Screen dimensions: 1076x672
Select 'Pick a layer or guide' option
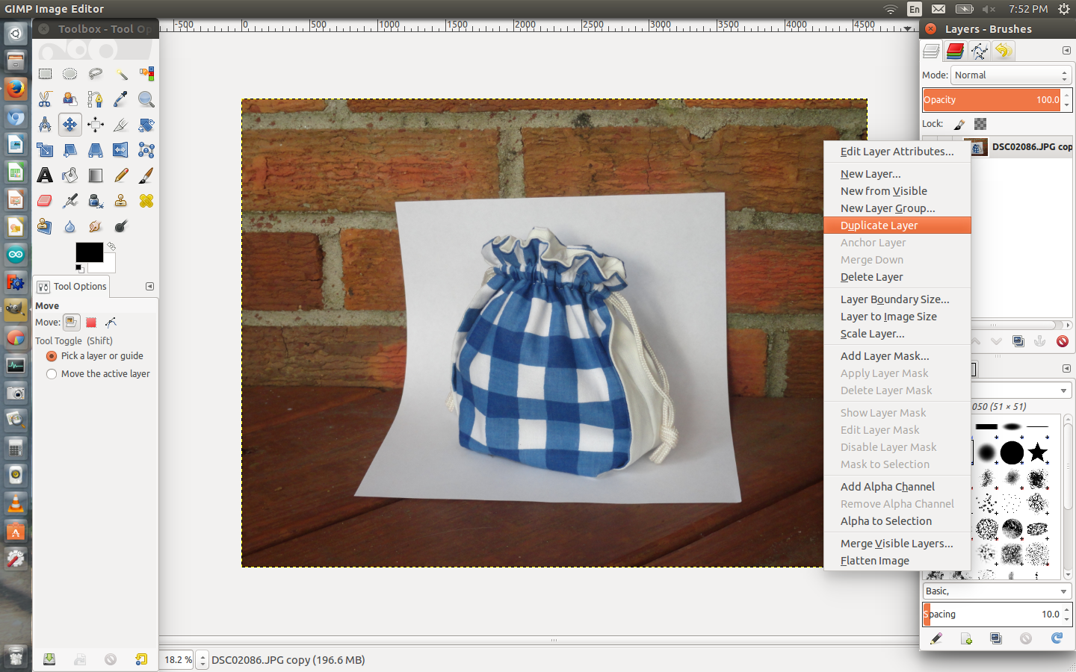[x=95, y=356]
